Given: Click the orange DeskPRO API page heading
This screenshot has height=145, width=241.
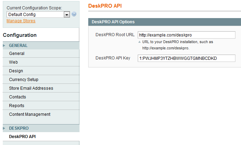Looking at the screenshot, I should pyautogui.click(x=105, y=6).
